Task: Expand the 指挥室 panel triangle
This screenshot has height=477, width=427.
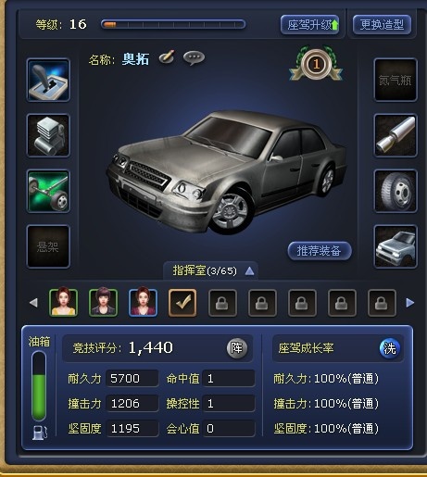Action: click(249, 271)
